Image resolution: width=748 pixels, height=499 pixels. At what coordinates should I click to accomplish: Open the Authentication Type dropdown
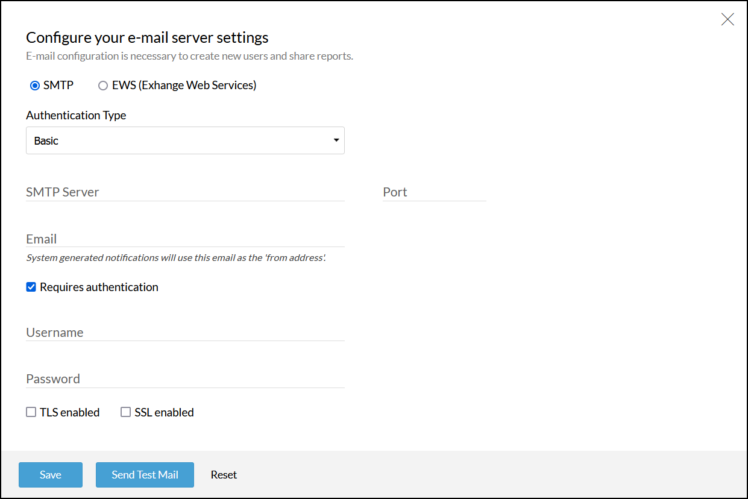(185, 140)
